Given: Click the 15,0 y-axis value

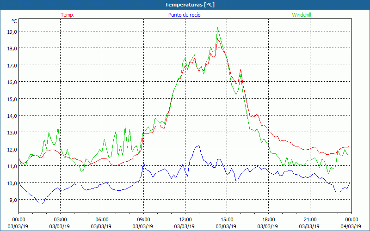Looking at the screenshot, I should (12, 99).
